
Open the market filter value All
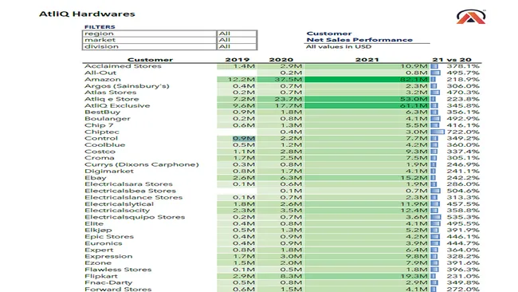pos(237,40)
